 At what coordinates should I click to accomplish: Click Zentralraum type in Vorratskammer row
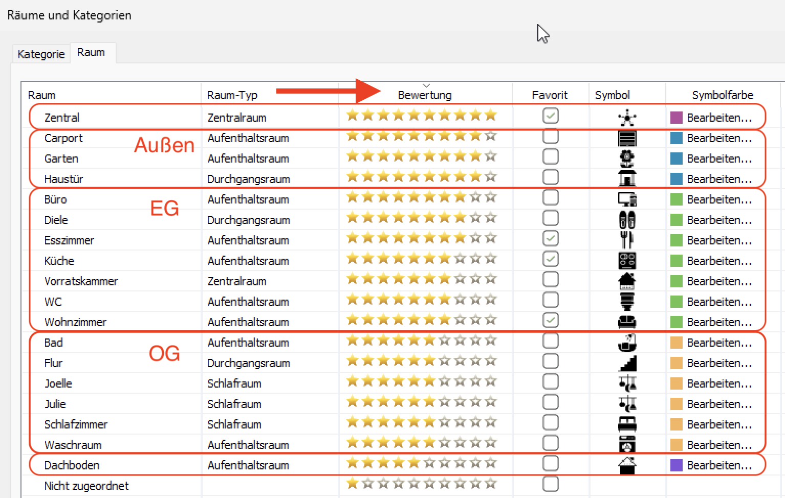point(236,281)
